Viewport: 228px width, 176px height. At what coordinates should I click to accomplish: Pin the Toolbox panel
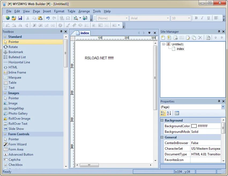tap(61, 31)
